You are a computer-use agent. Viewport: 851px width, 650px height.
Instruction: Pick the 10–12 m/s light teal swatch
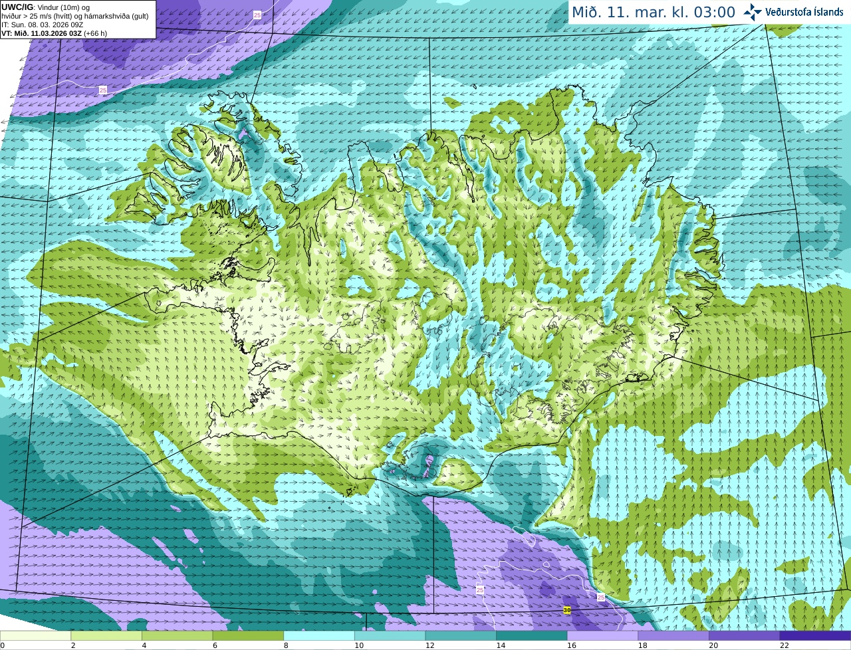390,636
